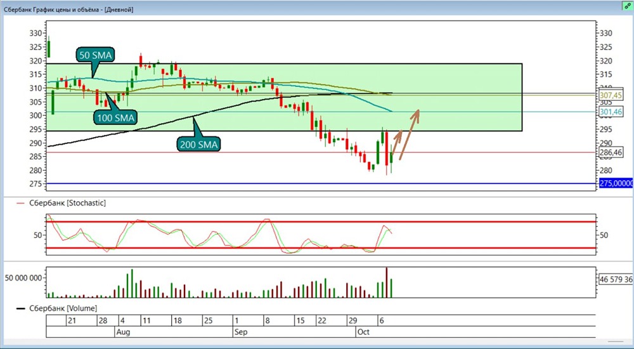Click the 307,45 moving average price tag

pos(611,96)
